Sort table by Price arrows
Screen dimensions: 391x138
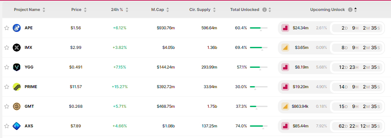tap(85, 10)
